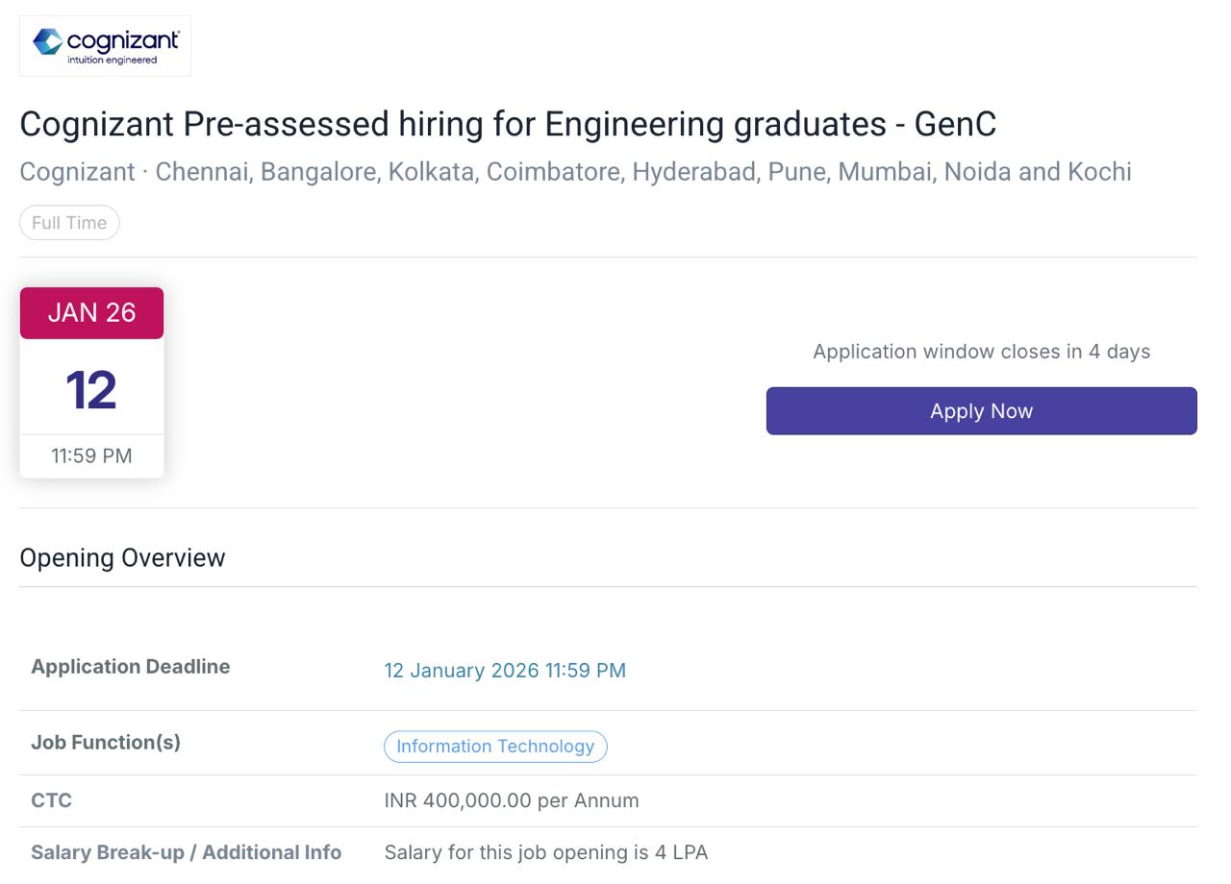Click the application window closes notice

point(981,352)
